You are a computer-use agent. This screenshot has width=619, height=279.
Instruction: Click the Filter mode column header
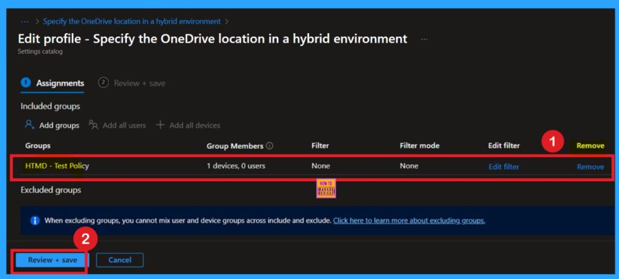pyautogui.click(x=420, y=146)
